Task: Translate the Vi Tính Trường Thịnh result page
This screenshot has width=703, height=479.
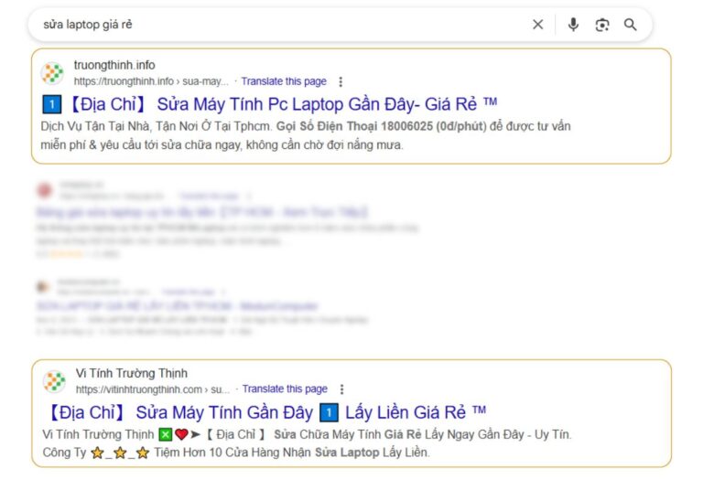Action: pos(285,389)
